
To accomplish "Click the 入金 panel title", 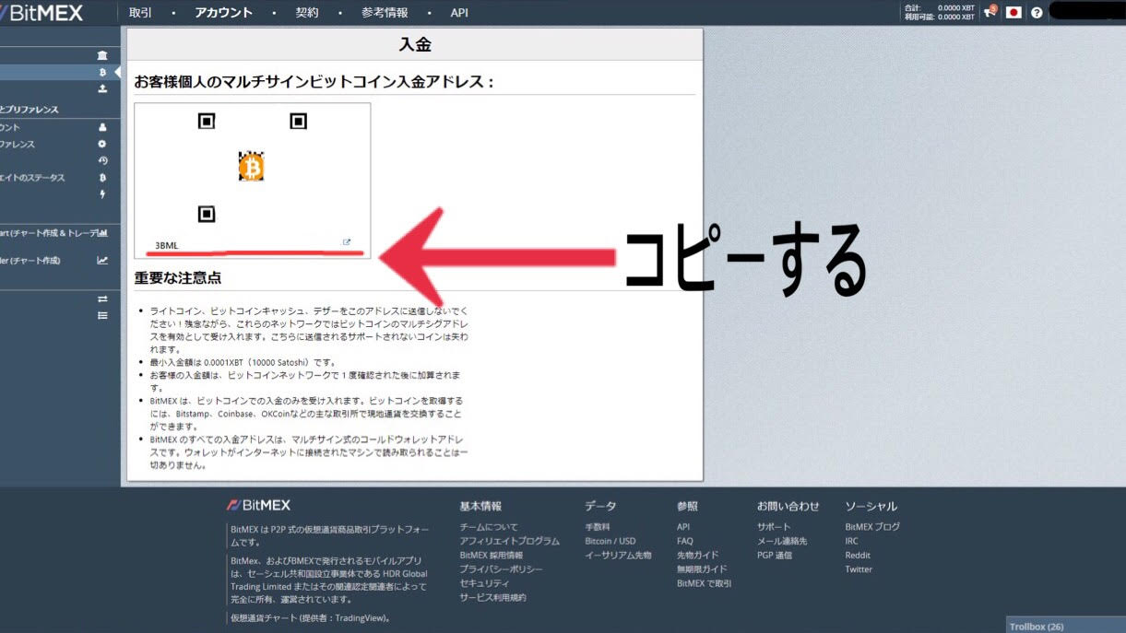I will 415,44.
